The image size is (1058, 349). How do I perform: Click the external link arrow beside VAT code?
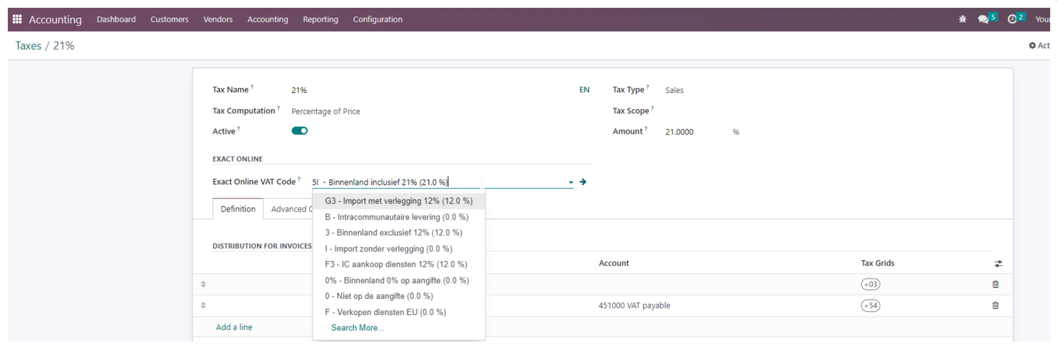(583, 182)
